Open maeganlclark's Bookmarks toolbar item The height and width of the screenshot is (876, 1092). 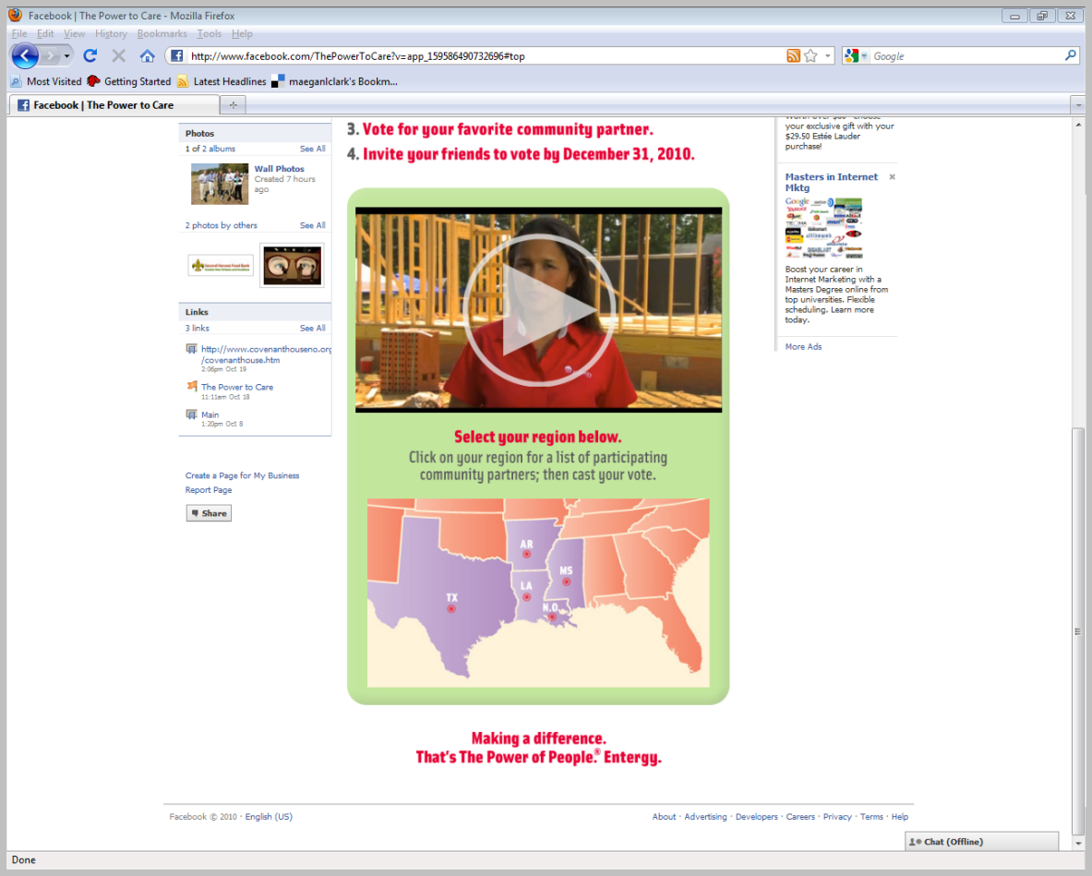(334, 81)
